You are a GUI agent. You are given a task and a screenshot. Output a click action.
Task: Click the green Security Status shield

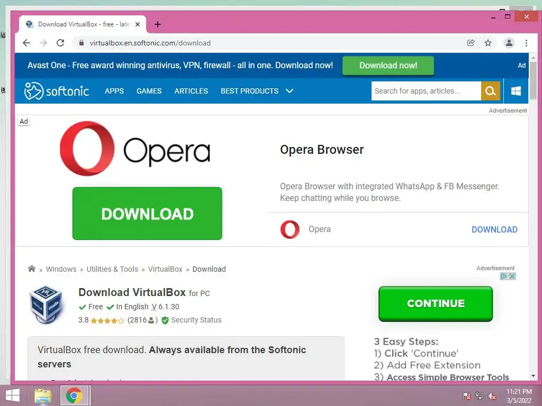tap(165, 320)
